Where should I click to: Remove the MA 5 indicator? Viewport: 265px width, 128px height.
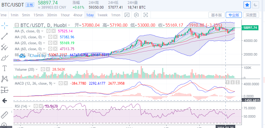(54, 31)
